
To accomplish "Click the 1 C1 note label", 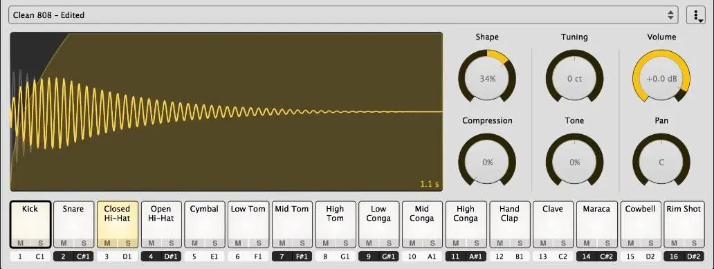I will coord(30,257).
